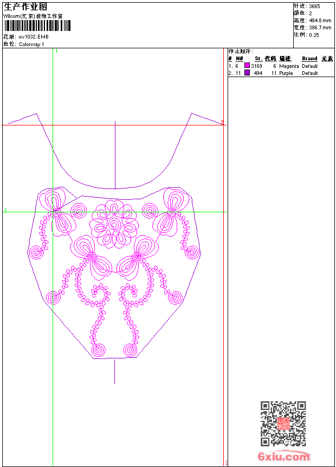Click 'Default' brand in the Magenta row

[310, 66]
